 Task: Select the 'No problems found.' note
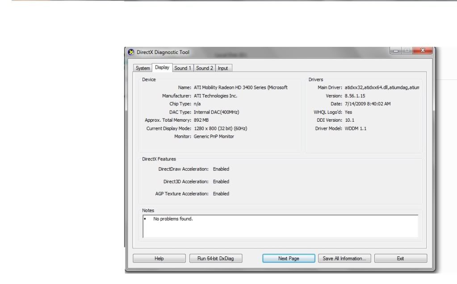point(173,219)
